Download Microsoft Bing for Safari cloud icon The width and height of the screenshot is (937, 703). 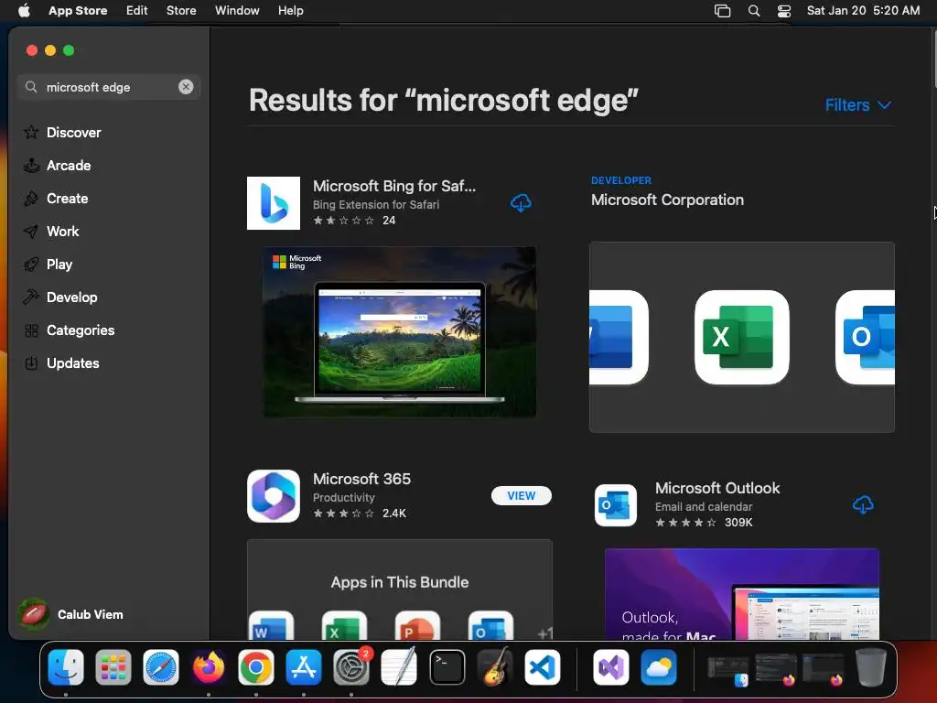[x=521, y=203]
